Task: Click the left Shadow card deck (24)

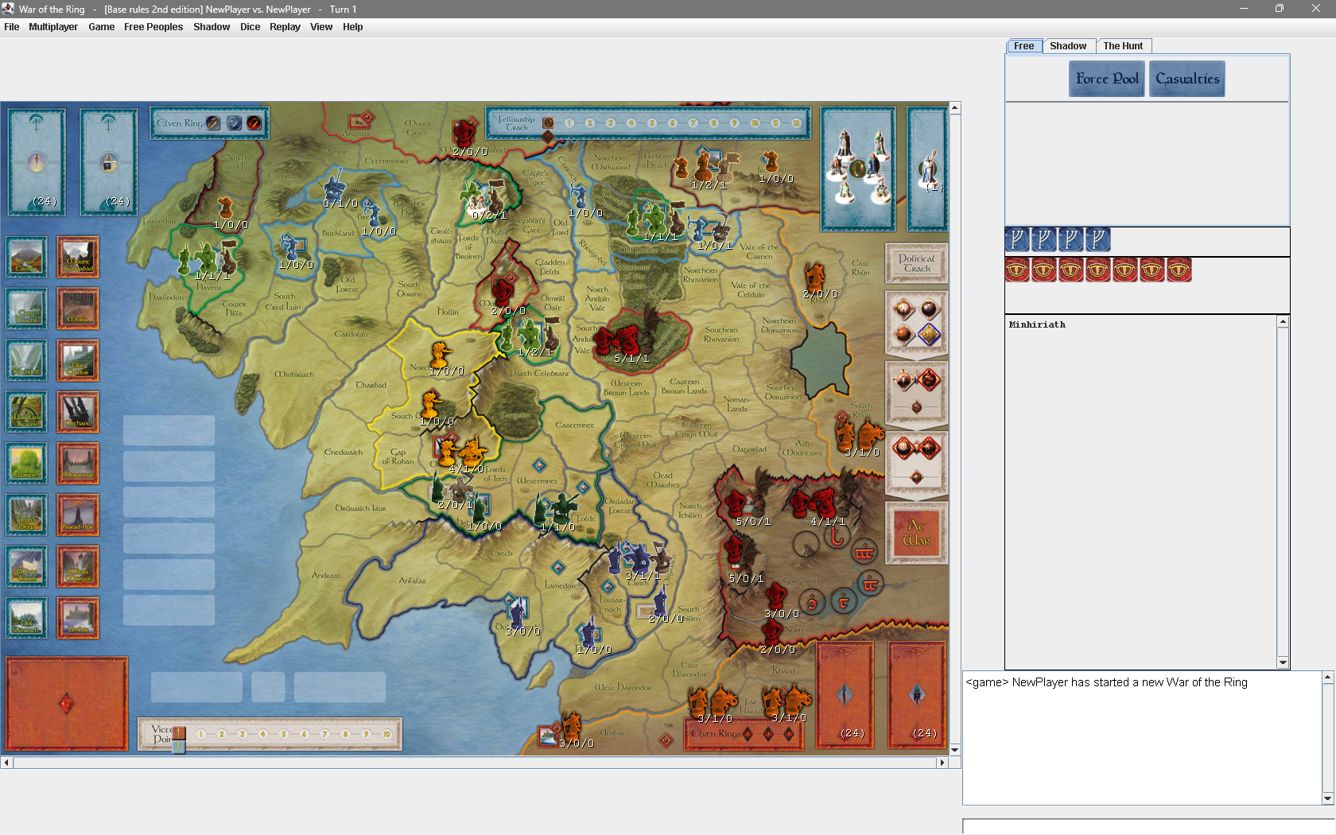Action: point(845,695)
